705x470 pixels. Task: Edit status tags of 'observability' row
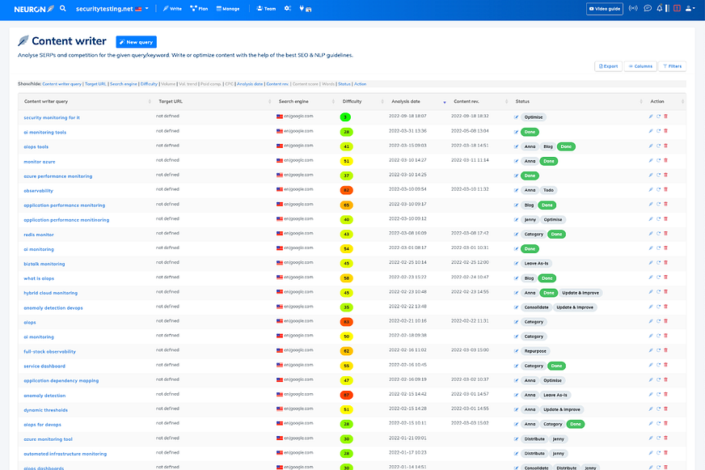(517, 190)
